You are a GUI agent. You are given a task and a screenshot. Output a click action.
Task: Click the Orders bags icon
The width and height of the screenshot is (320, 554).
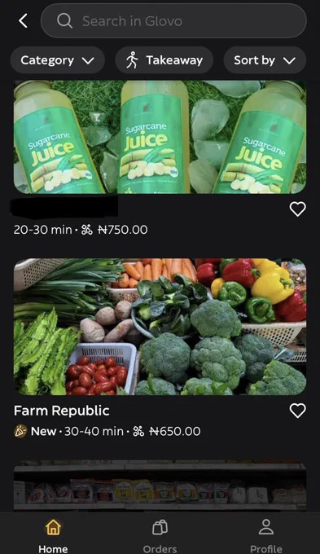click(160, 527)
